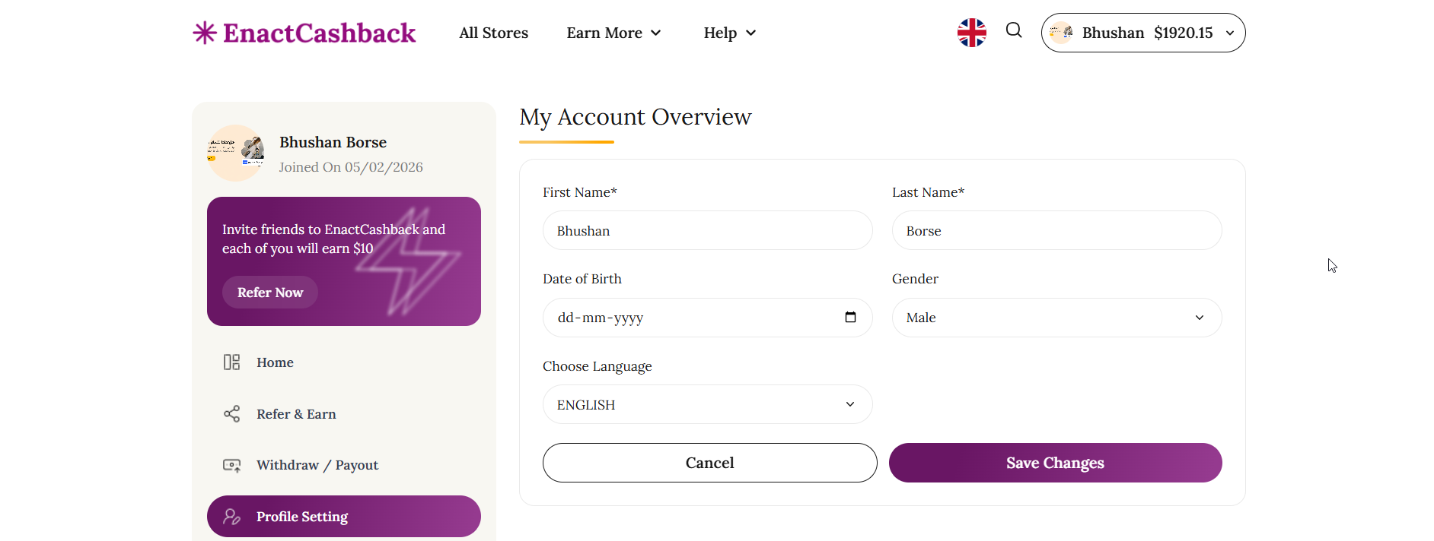Click the Refer Now button
The width and height of the screenshot is (1434, 541).
tap(269, 293)
